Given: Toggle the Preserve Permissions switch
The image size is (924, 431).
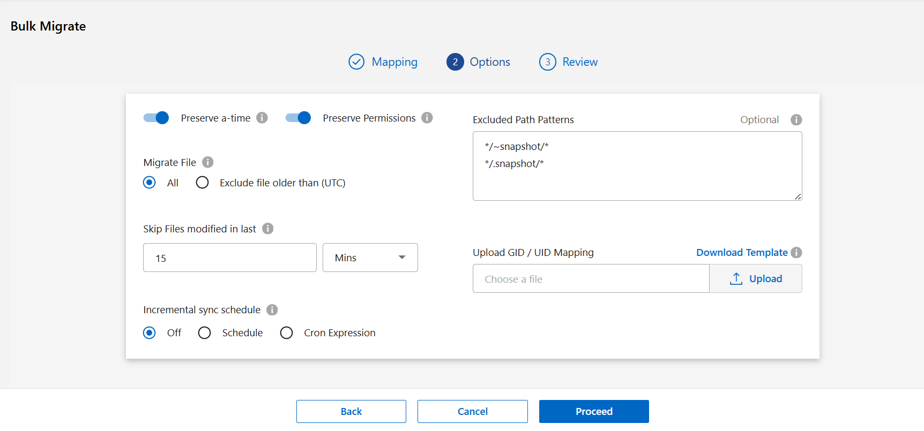Looking at the screenshot, I should coord(298,118).
